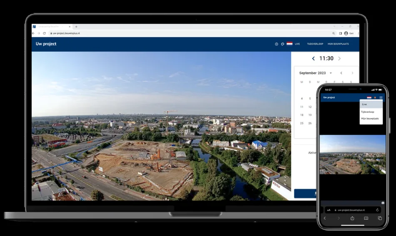
Task: Open the hamburger menu on the phone
Action: point(381,97)
